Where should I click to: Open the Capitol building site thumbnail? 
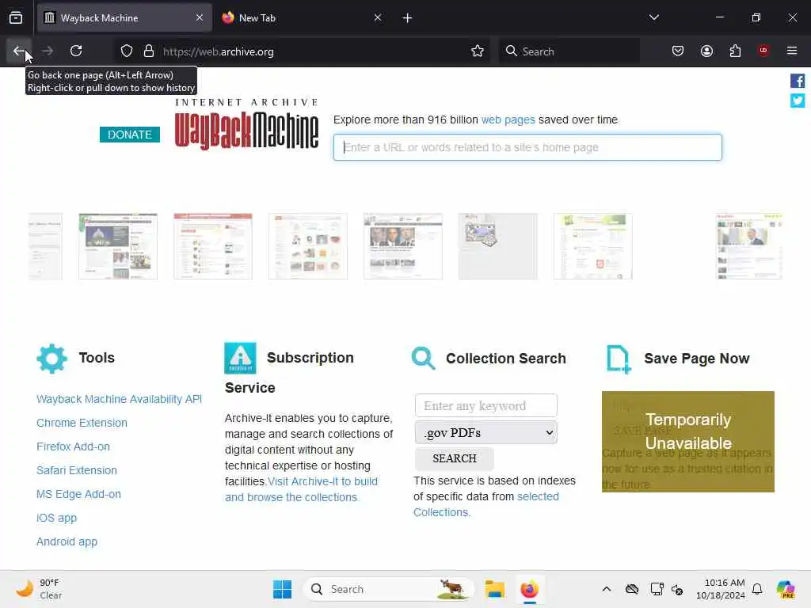click(x=118, y=246)
